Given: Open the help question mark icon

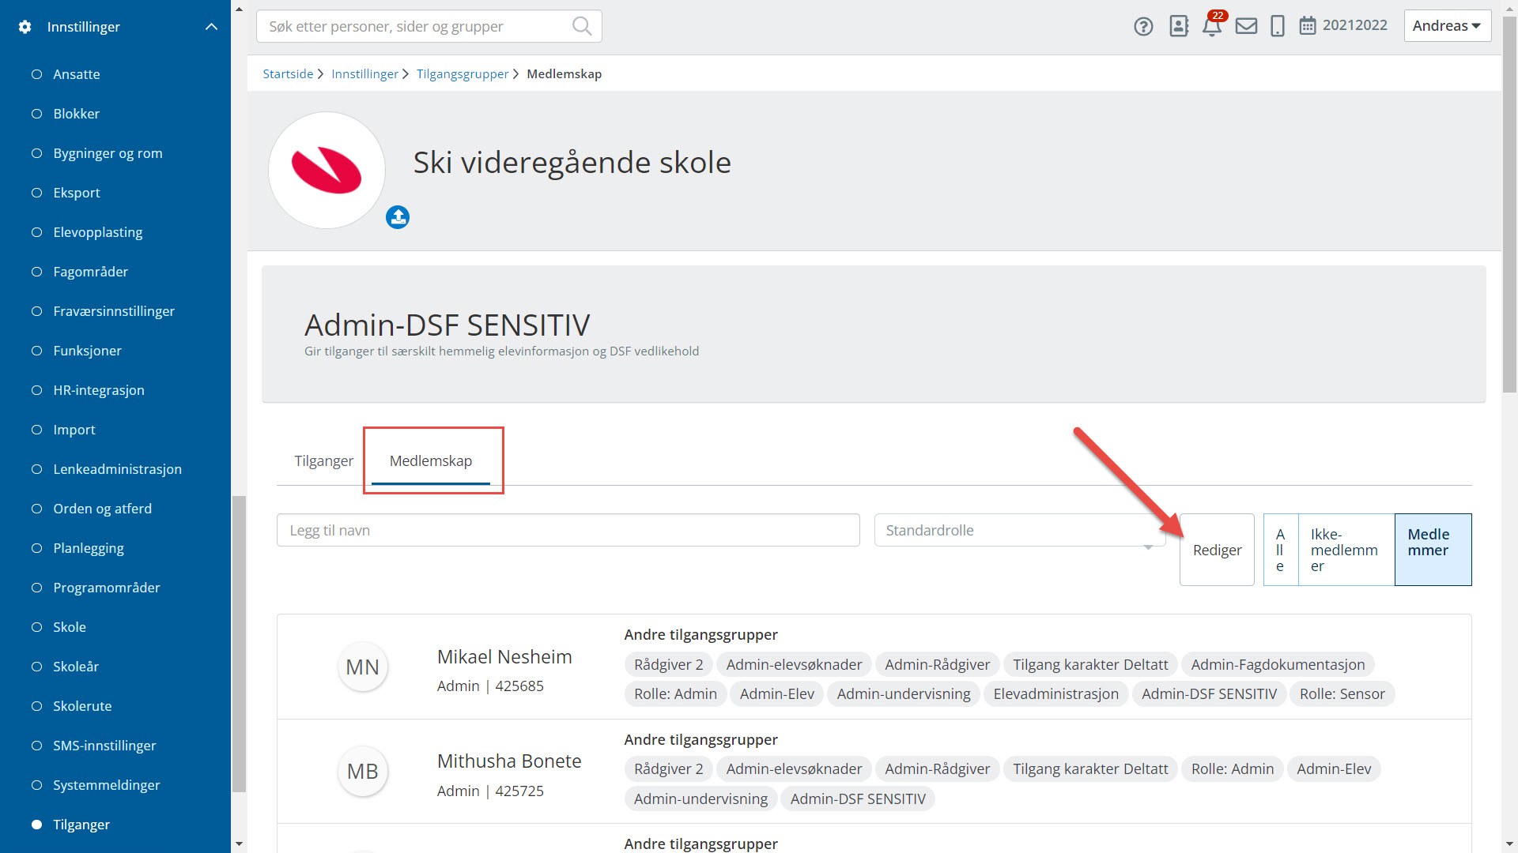Looking at the screenshot, I should point(1143,26).
